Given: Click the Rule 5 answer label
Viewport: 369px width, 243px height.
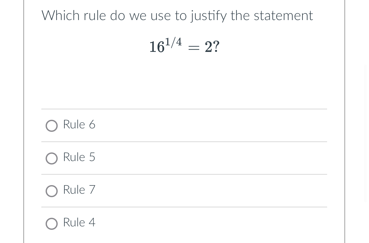Looking at the screenshot, I should [x=79, y=157].
